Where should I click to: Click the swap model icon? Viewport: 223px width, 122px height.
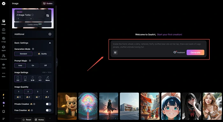pyautogui.click(x=48, y=16)
